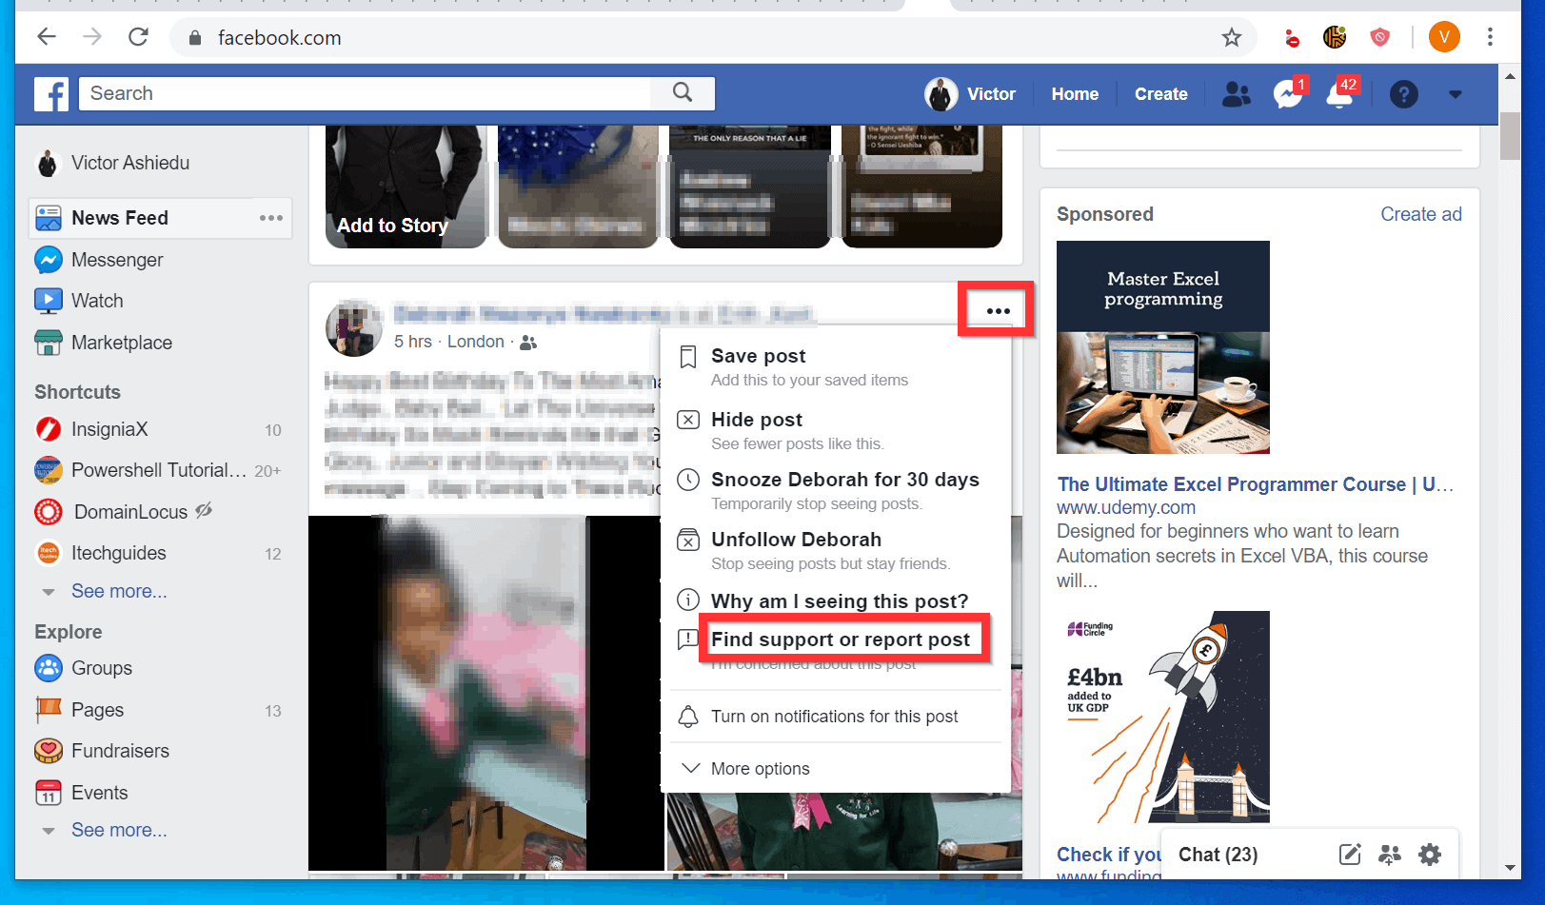
Task: Click the Friend Requests icon
Action: click(1235, 94)
